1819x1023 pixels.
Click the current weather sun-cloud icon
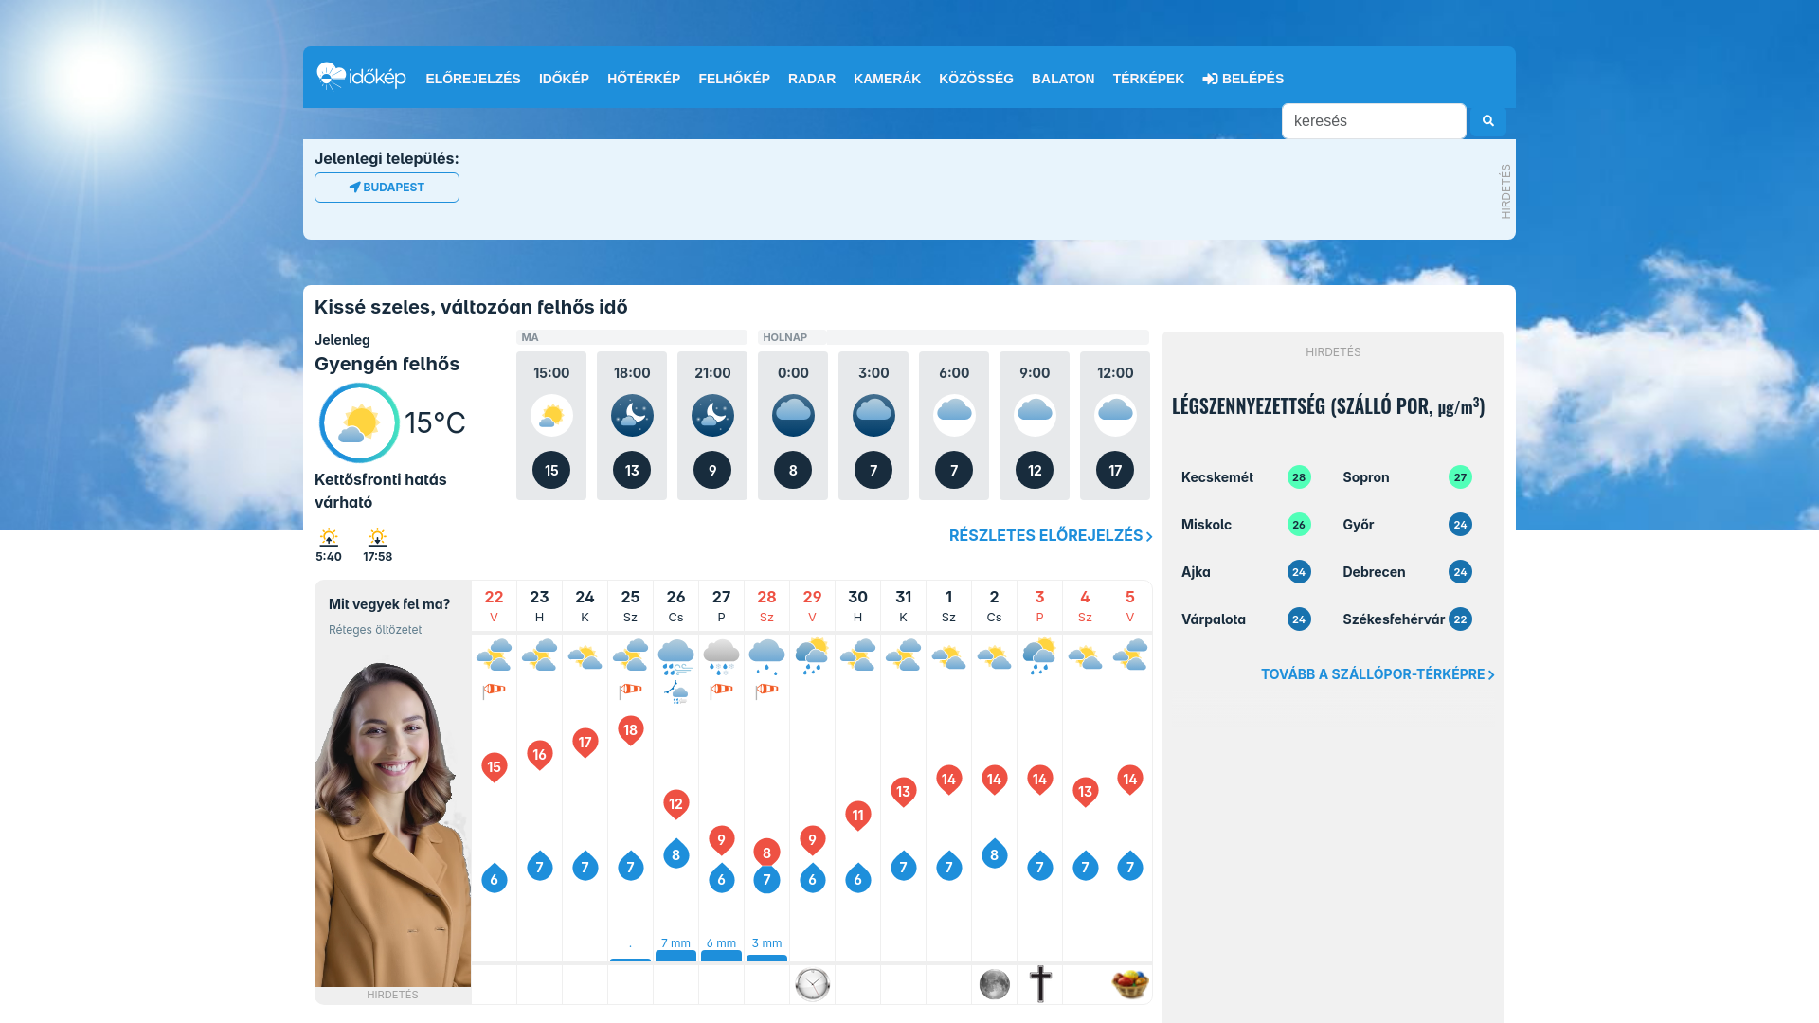tap(359, 422)
